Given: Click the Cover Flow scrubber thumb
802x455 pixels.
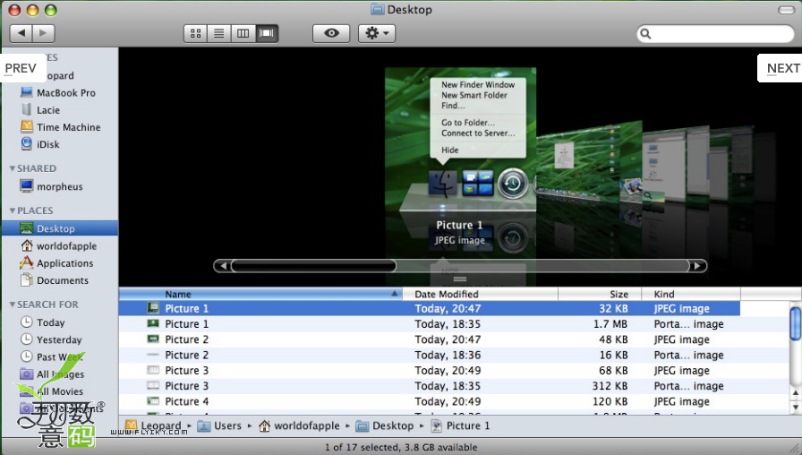Looking at the screenshot, I should [313, 266].
